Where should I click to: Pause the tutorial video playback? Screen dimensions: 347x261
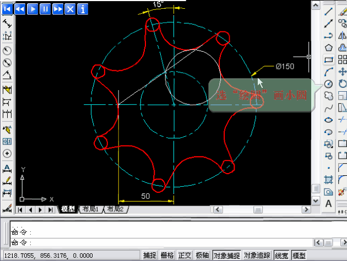[x=45, y=9]
